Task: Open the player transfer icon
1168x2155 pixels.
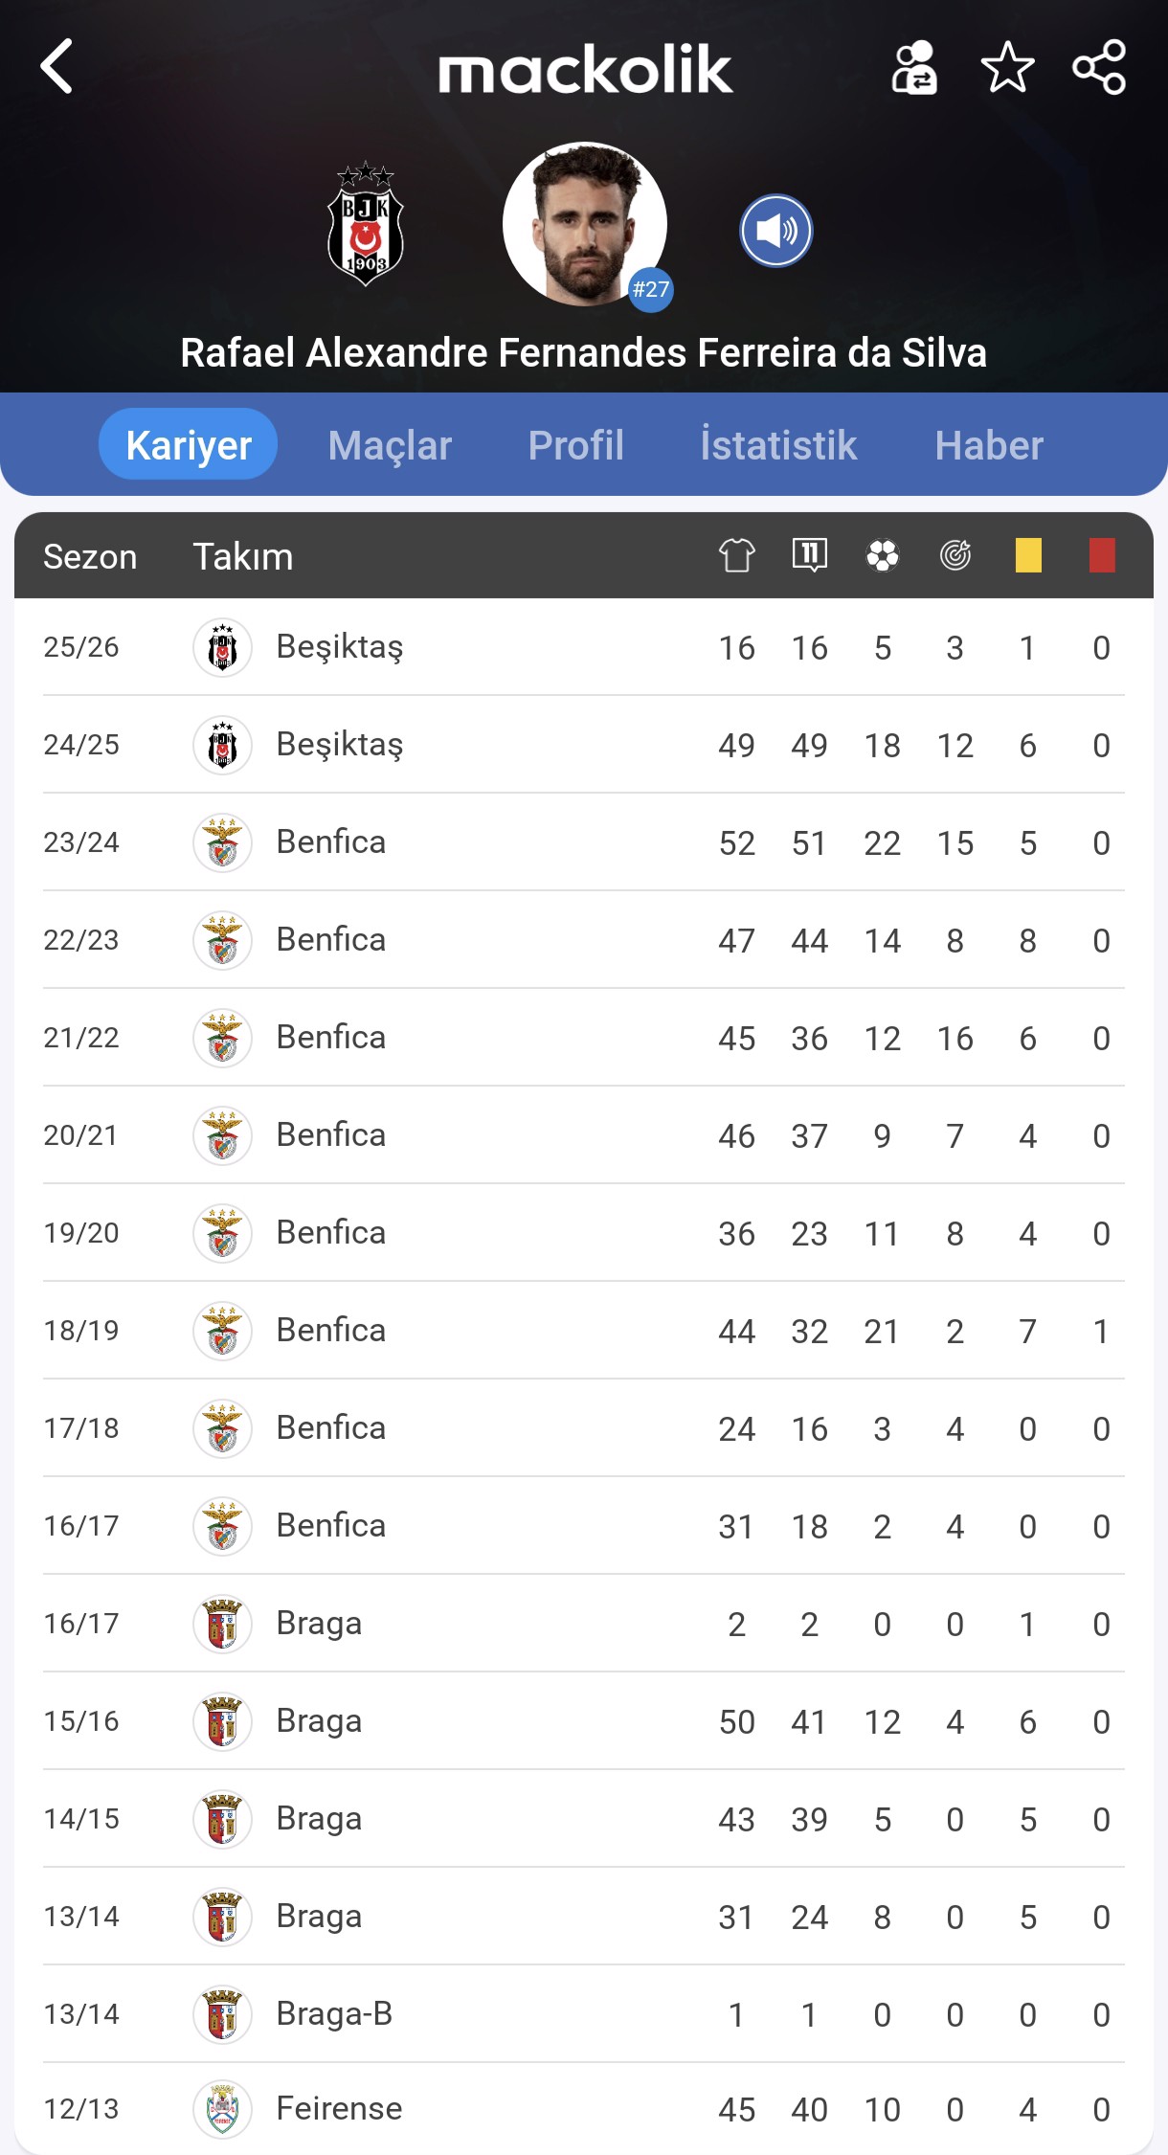Action: click(914, 67)
